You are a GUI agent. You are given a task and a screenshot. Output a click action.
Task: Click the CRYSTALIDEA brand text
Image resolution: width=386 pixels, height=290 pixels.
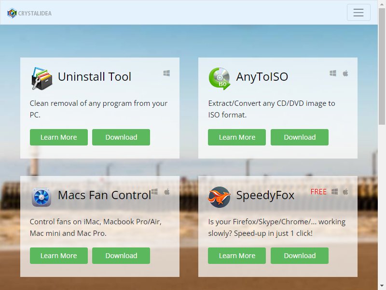[35, 14]
